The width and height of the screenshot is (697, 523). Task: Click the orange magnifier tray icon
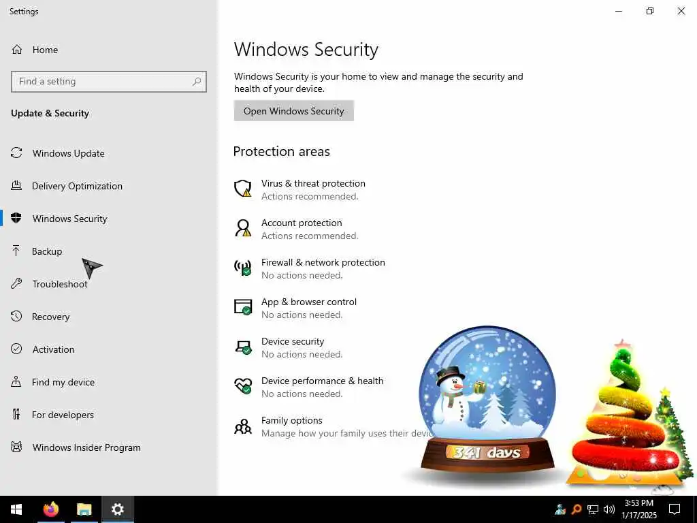tap(577, 509)
